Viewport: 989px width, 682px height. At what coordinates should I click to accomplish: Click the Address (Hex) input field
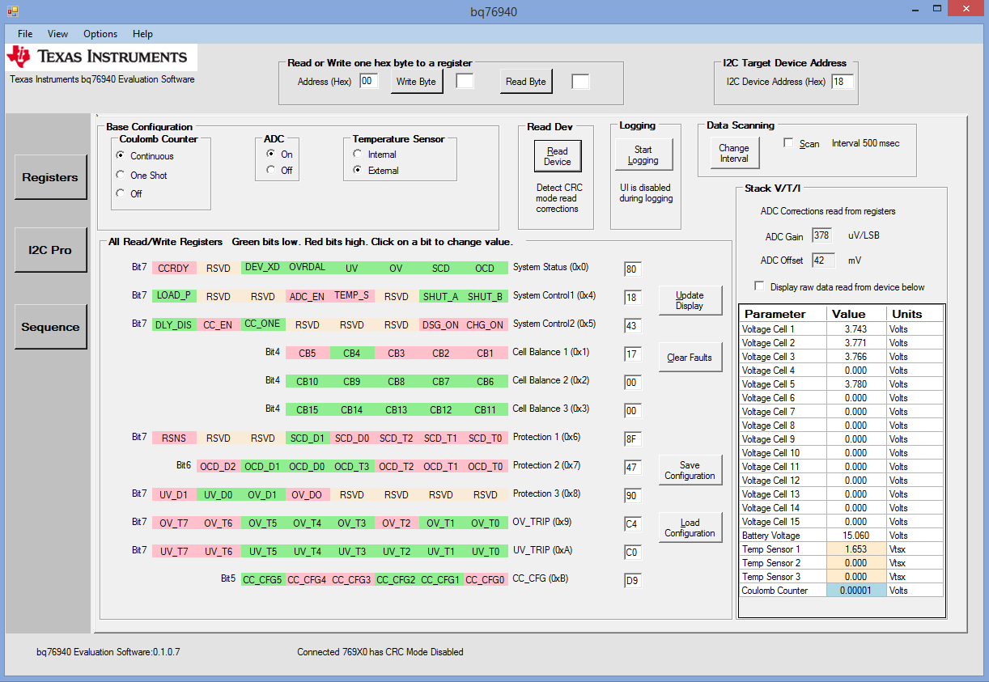point(368,81)
